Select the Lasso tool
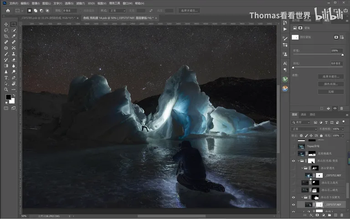Viewport: 350px width, 219px height. 6,30
